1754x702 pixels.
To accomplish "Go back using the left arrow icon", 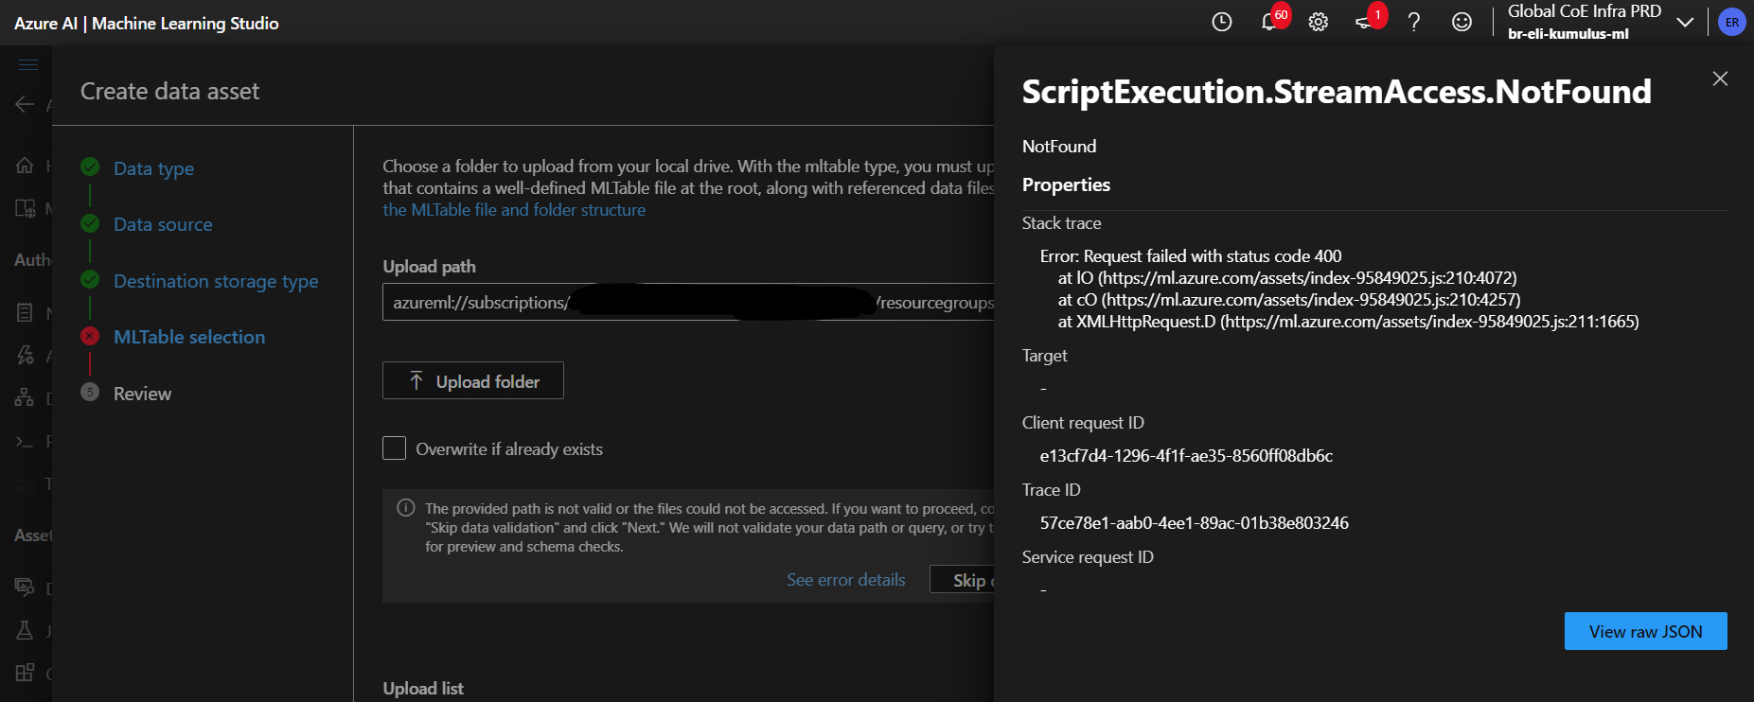I will pyautogui.click(x=25, y=104).
